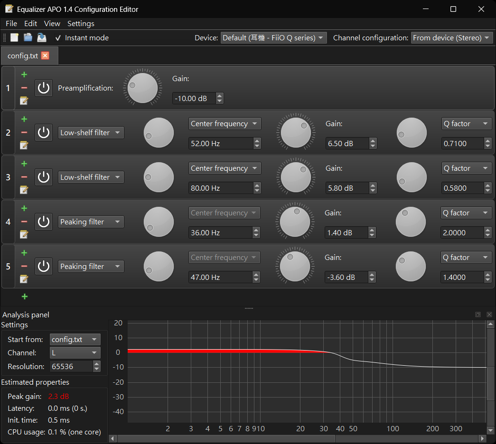Open row 2 Q factor dropdown
This screenshot has height=444, width=496.
click(x=466, y=124)
